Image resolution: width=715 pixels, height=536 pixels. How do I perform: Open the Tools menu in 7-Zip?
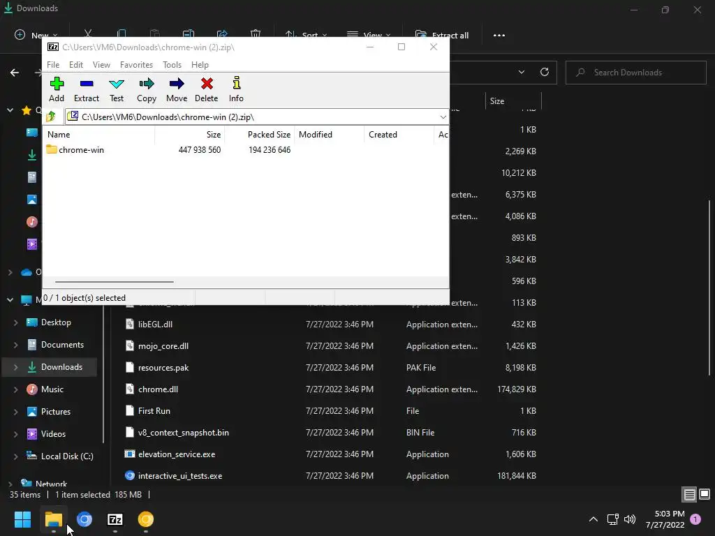point(172,65)
